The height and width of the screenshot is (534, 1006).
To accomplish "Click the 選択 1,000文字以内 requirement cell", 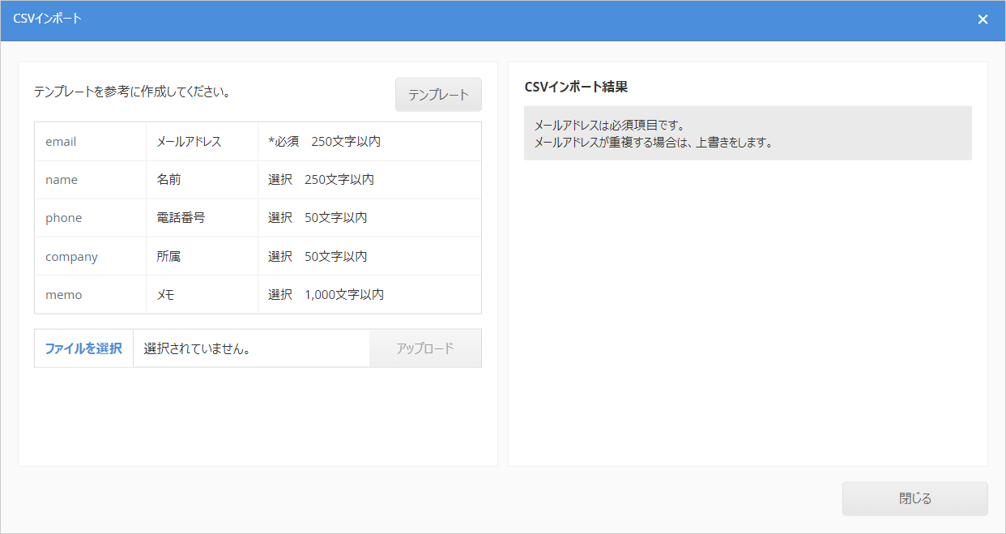I will pos(369,295).
